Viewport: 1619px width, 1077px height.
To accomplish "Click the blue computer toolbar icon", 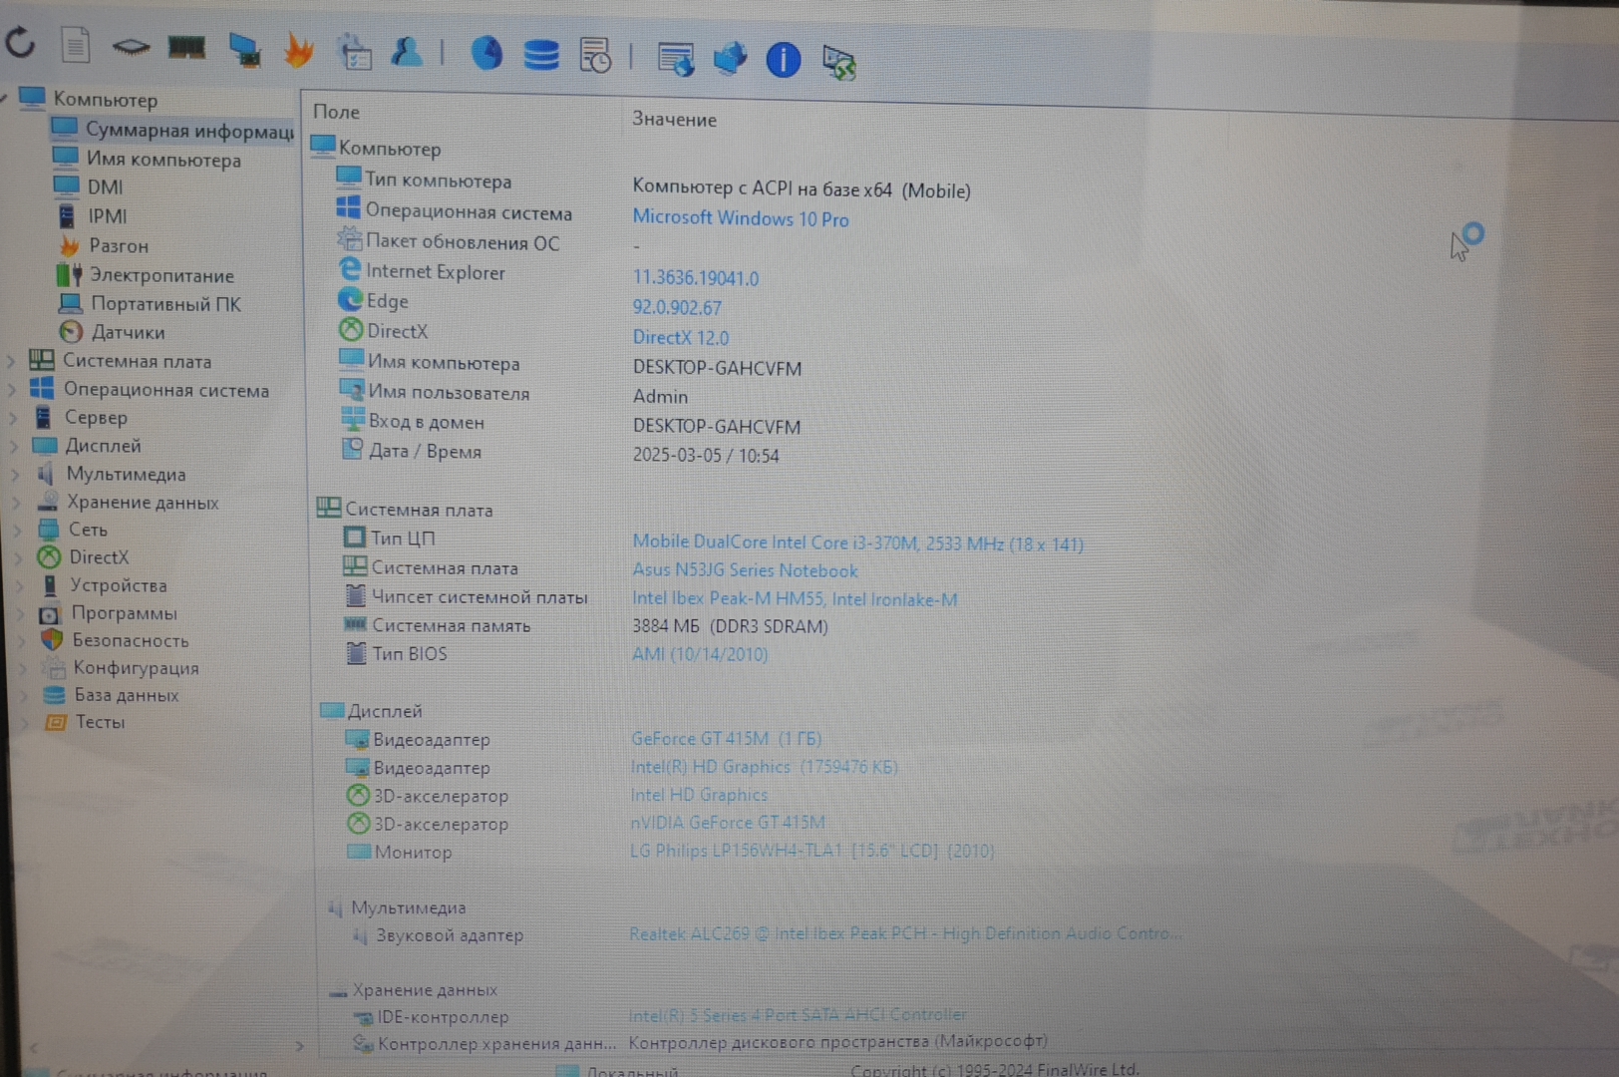I will [x=243, y=49].
